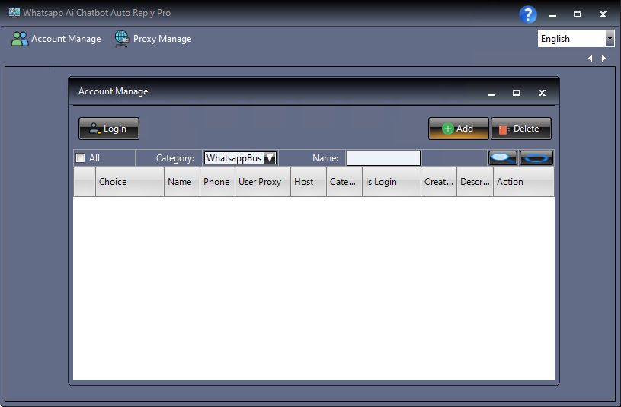Click the right scroll arrow under language box
Viewport: 621px width, 407px height.
pyautogui.click(x=603, y=58)
